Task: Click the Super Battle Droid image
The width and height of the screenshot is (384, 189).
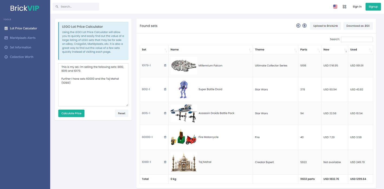Action: pyautogui.click(x=183, y=89)
